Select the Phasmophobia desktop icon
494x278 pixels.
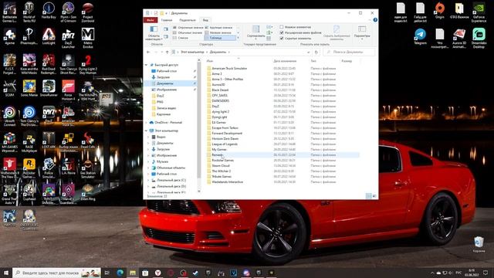click(x=29, y=36)
